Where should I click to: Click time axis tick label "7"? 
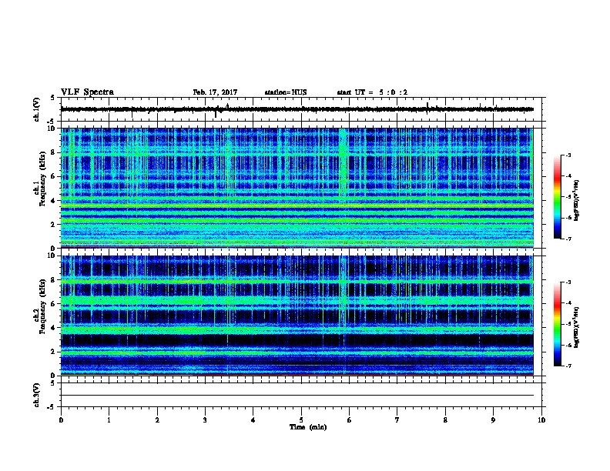click(x=397, y=420)
